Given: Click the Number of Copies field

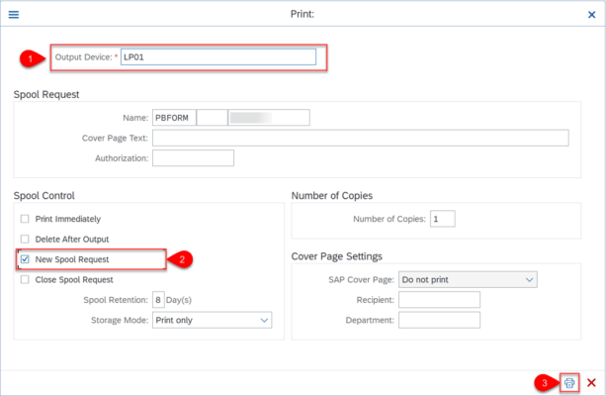Looking at the screenshot, I should (441, 219).
